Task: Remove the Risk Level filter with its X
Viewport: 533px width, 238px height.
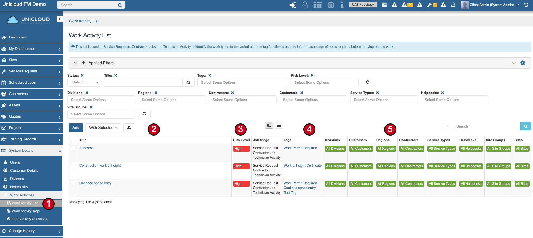Action: (x=312, y=76)
